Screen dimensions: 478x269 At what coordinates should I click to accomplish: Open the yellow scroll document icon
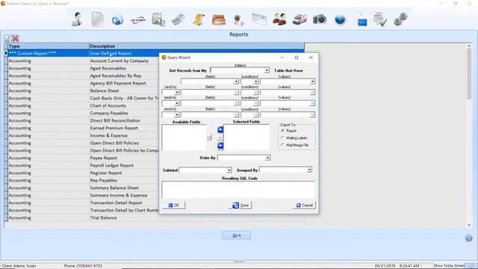pyautogui.click(x=199, y=19)
